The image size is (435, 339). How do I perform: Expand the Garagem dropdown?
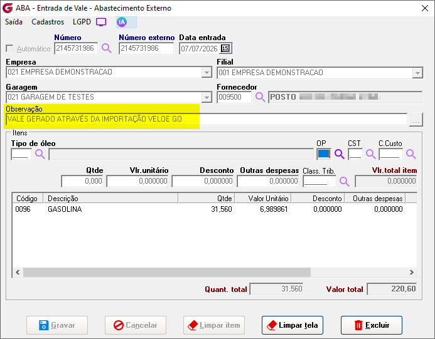click(207, 98)
